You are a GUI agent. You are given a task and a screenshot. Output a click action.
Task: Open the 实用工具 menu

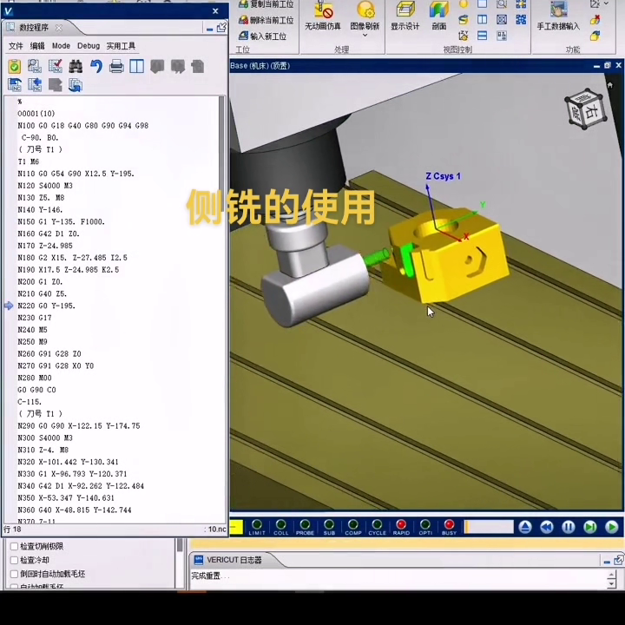pyautogui.click(x=121, y=46)
